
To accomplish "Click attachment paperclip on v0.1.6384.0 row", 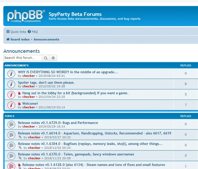I will point(20,148).
